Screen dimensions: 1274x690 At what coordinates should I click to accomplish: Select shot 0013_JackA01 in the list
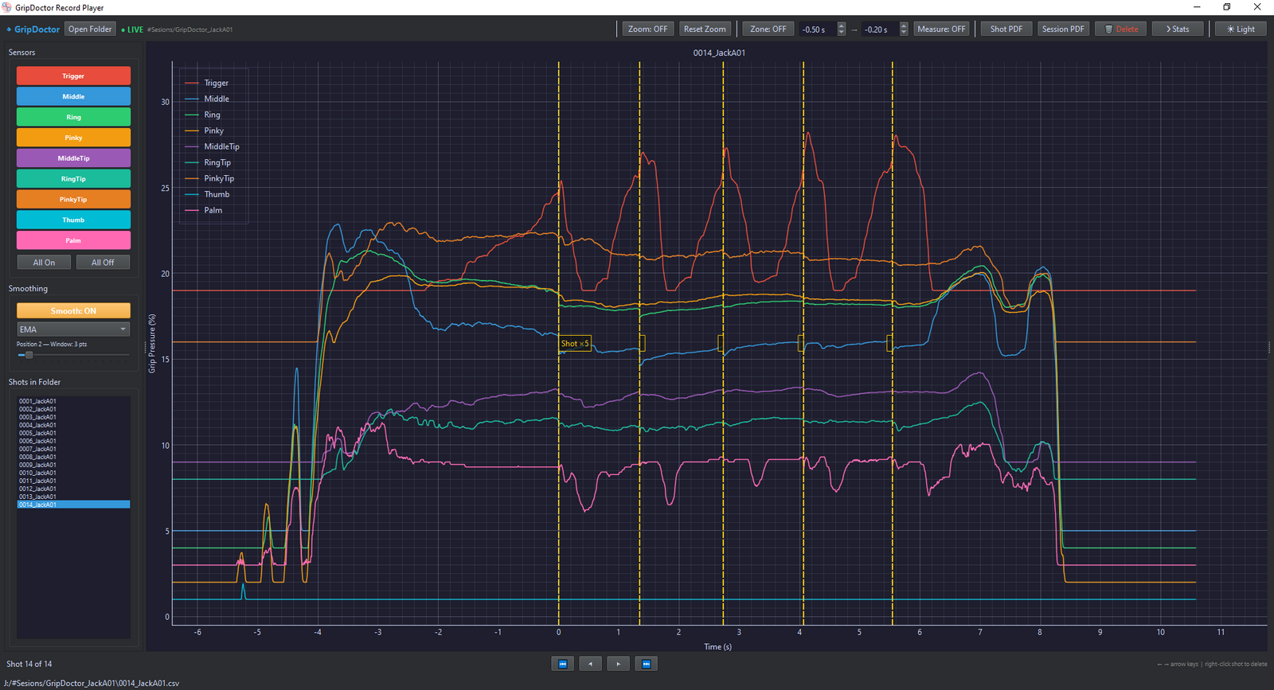73,497
